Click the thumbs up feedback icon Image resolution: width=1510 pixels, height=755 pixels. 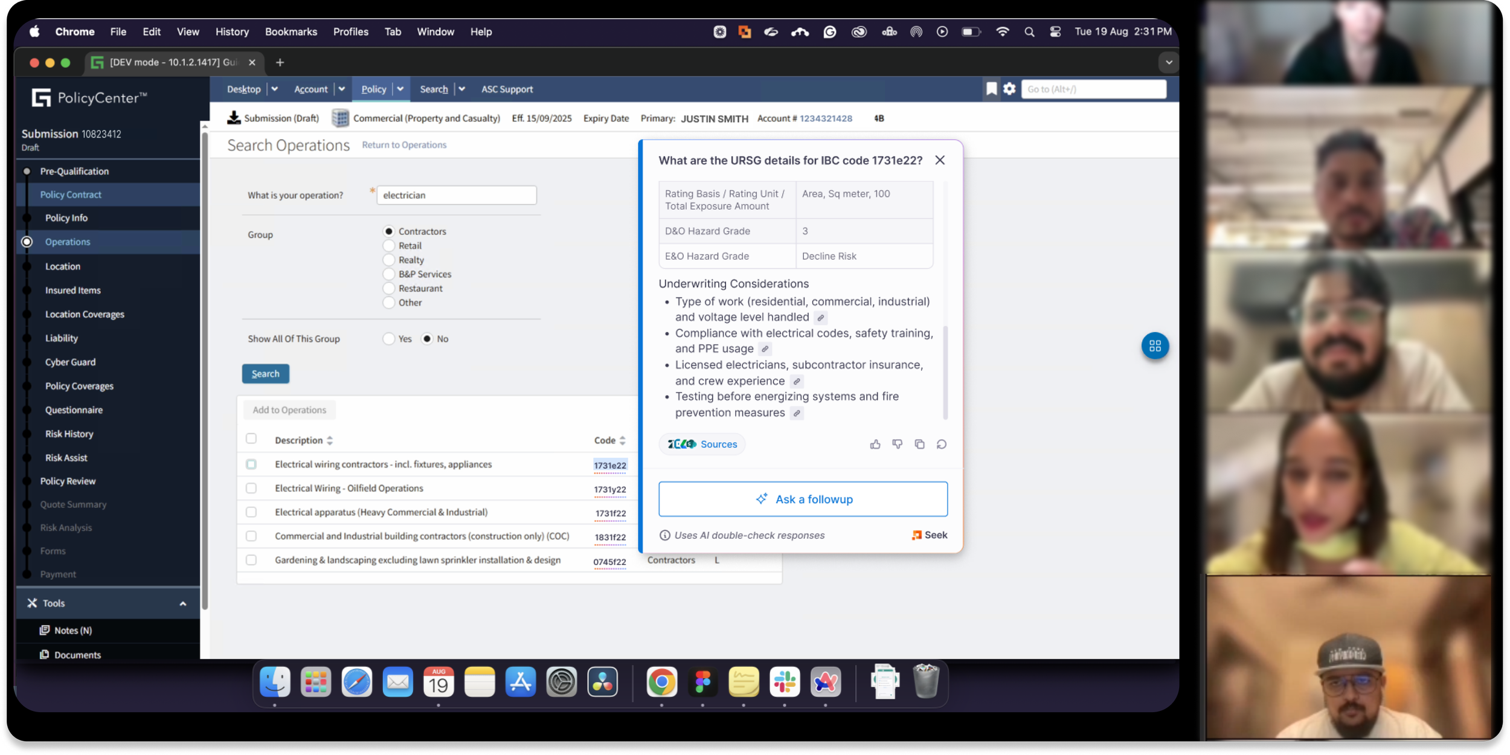point(875,445)
